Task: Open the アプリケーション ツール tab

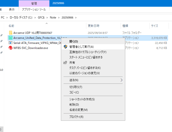Action: 34,9
